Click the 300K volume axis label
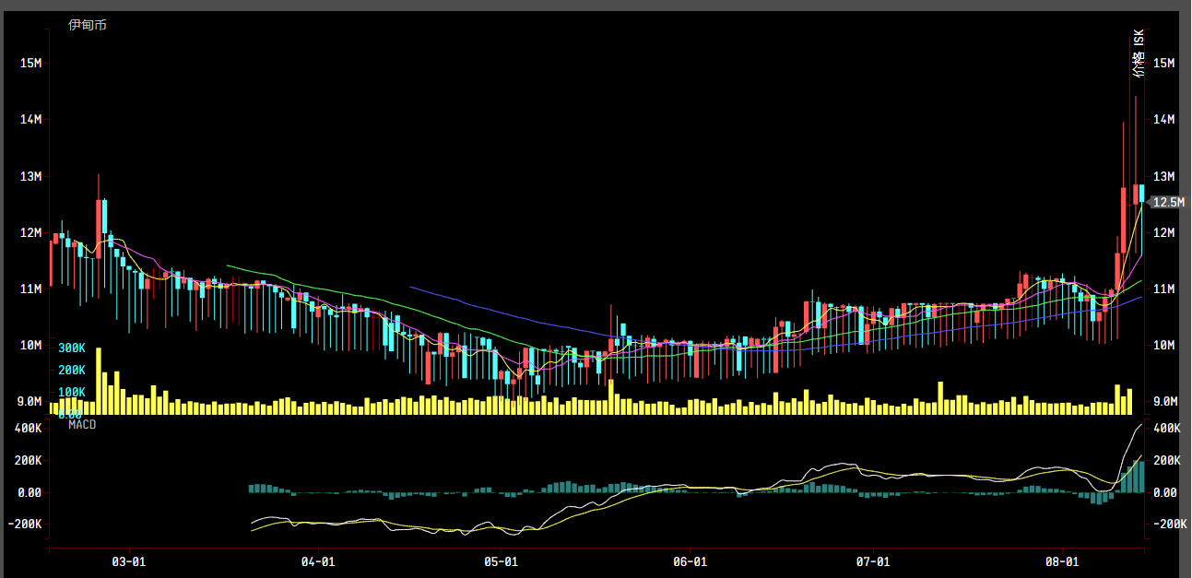This screenshot has width=1192, height=578. 72,348
